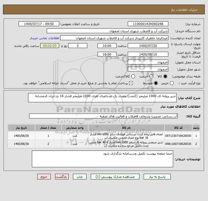Click the buyer organization name field
Screen dimensions: 208x201
pyautogui.click(x=108, y=31)
